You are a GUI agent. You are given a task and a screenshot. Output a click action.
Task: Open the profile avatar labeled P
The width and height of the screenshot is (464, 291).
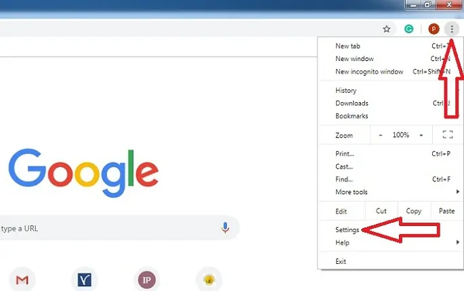[x=434, y=29]
